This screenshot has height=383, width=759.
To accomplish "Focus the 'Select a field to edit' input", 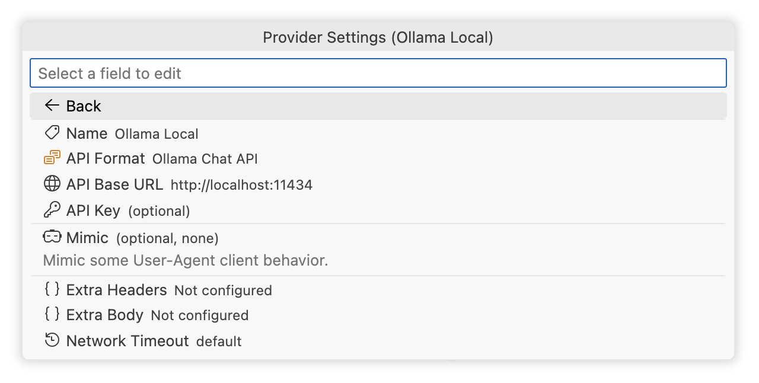I will coord(378,74).
